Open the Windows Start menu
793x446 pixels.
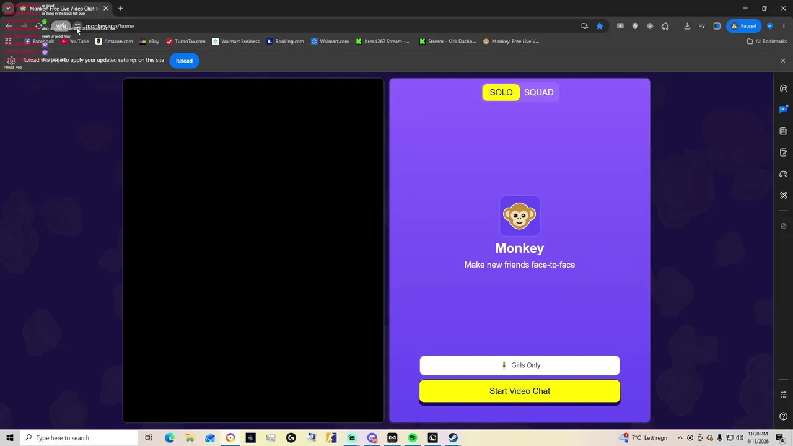point(10,438)
